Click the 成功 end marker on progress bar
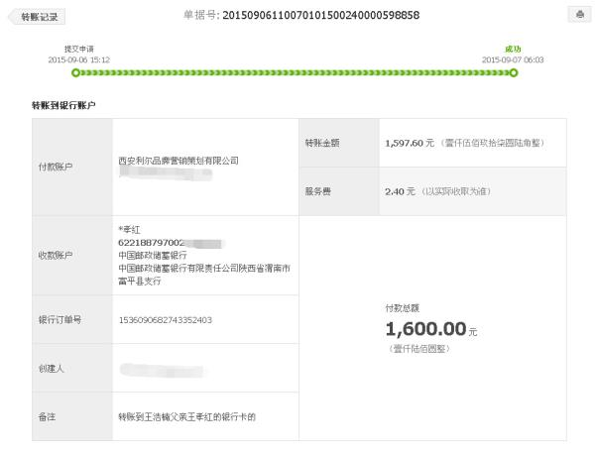This screenshot has height=454, width=595. (514, 72)
